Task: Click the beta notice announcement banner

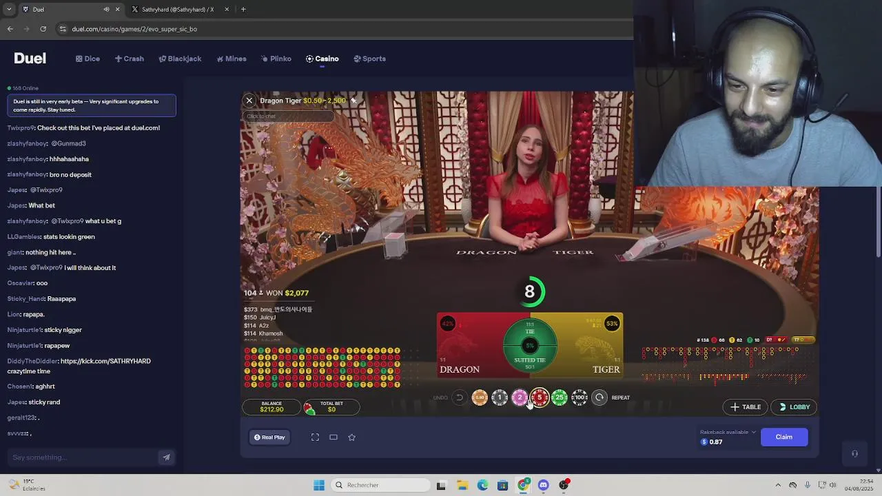Action: (92, 105)
